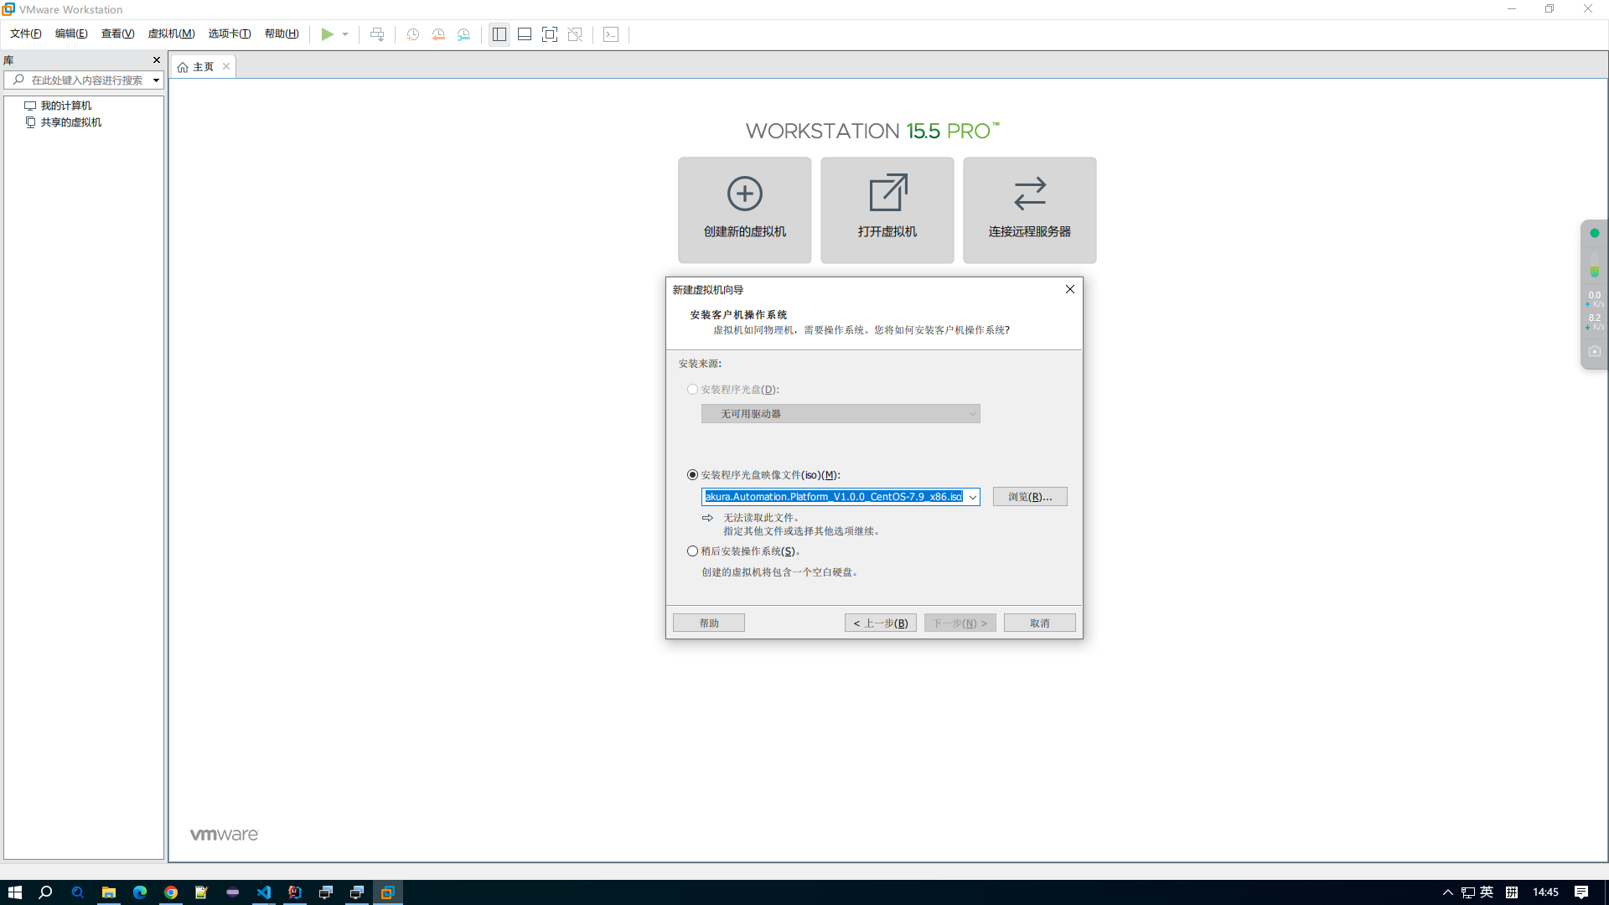Open the power options dropdown arrow

point(345,34)
